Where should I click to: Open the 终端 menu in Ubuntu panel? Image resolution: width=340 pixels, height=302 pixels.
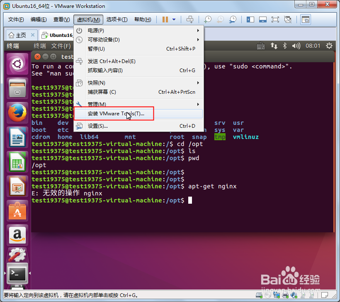(x=40, y=46)
